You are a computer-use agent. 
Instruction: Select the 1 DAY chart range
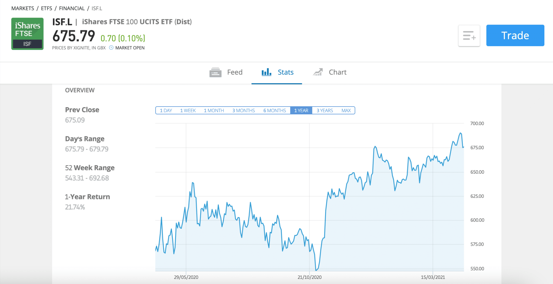click(166, 111)
